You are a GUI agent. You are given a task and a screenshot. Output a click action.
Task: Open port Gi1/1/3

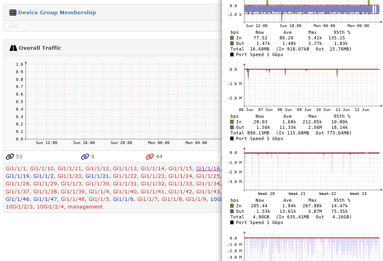(71, 183)
